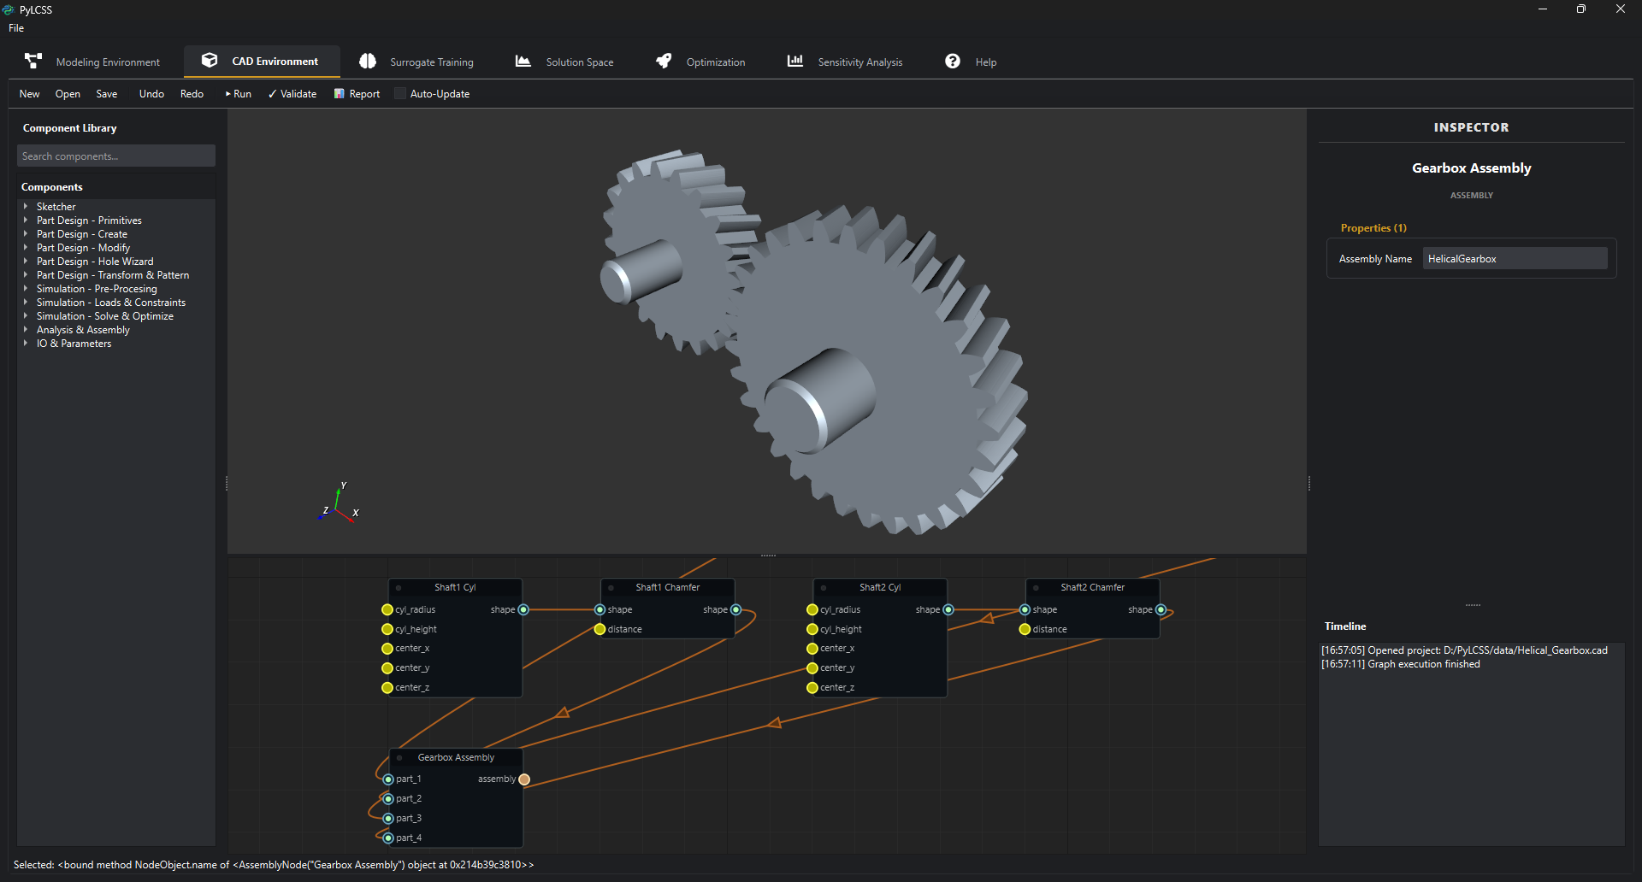This screenshot has height=882, width=1642.
Task: Open the File menu
Action: tap(16, 28)
